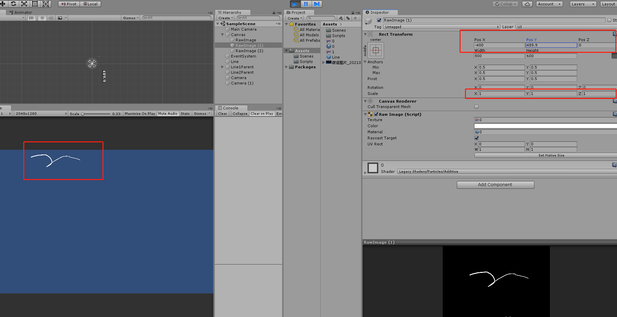The image size is (617, 317).
Task: Click the Step frame button
Action: point(317,4)
